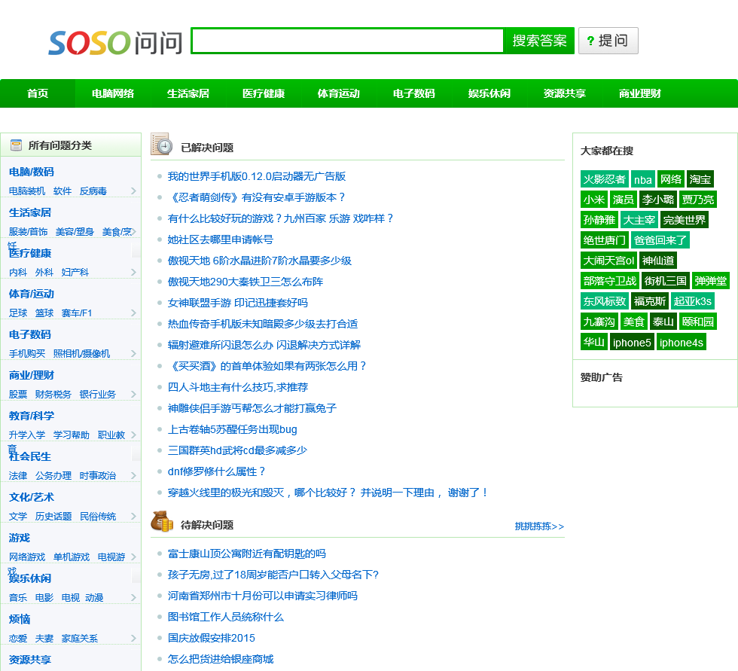Click the nba hot search tag

click(642, 179)
